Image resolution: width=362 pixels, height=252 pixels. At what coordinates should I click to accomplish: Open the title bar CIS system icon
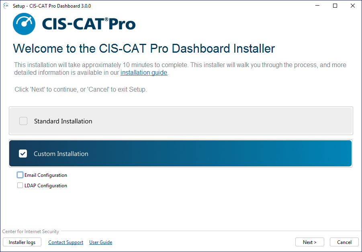click(6, 6)
